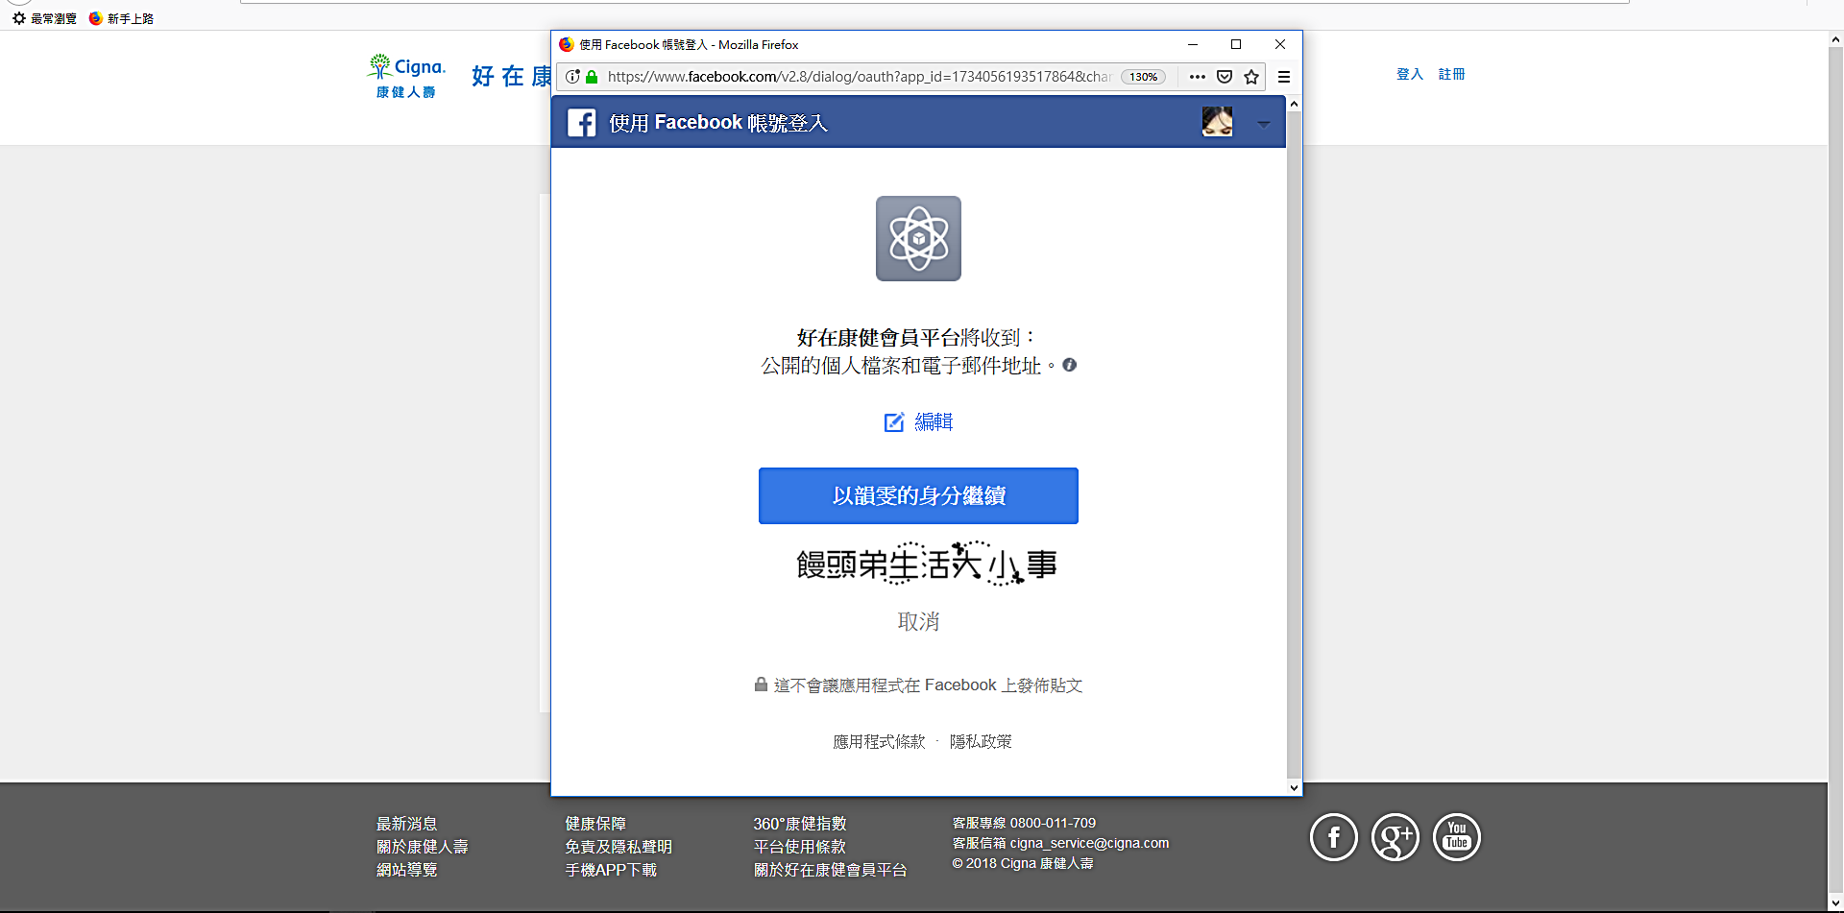
Task: Click the Save to Pocket icon
Action: (1225, 77)
